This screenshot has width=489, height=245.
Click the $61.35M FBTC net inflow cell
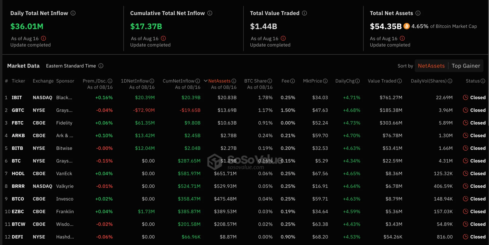click(145, 123)
